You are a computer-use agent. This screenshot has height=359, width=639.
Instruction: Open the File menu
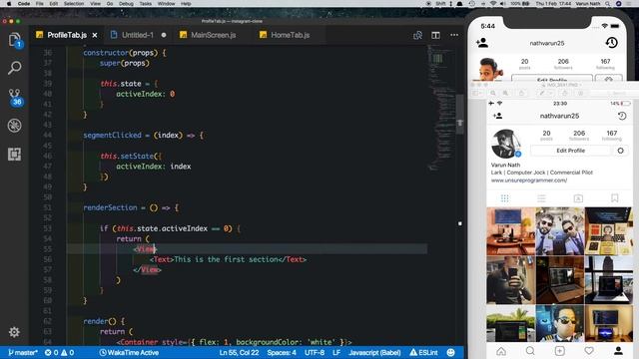click(x=40, y=3)
